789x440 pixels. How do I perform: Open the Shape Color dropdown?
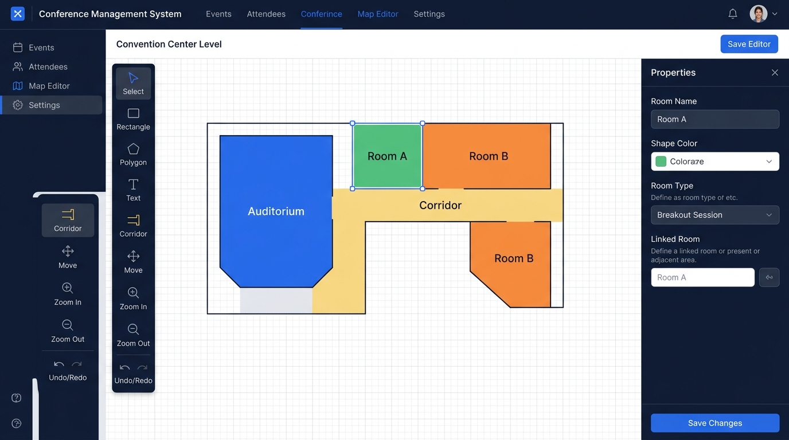tap(715, 162)
